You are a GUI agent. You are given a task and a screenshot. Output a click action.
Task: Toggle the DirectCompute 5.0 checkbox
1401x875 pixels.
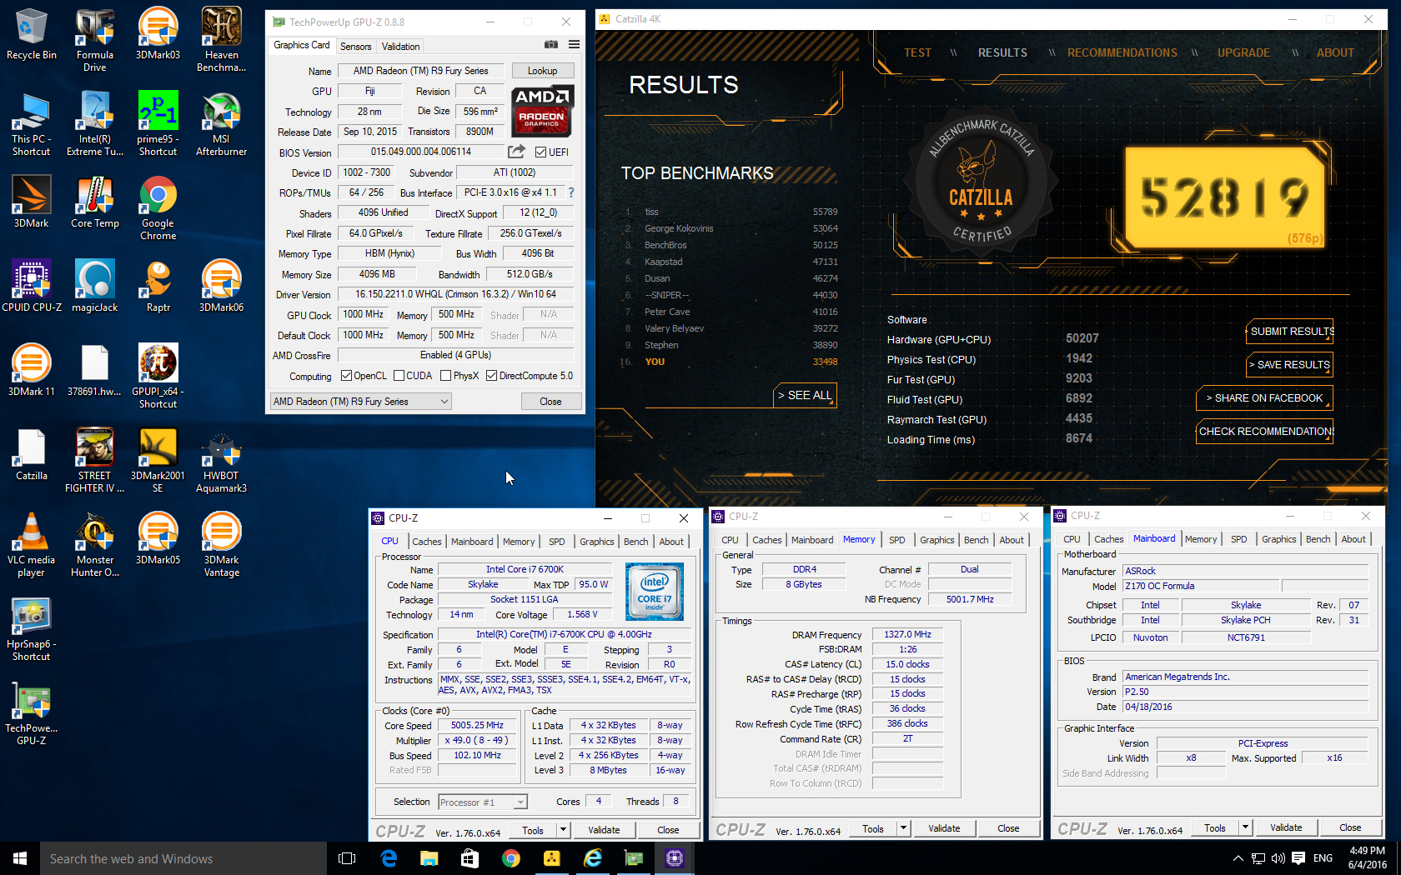pyautogui.click(x=492, y=376)
